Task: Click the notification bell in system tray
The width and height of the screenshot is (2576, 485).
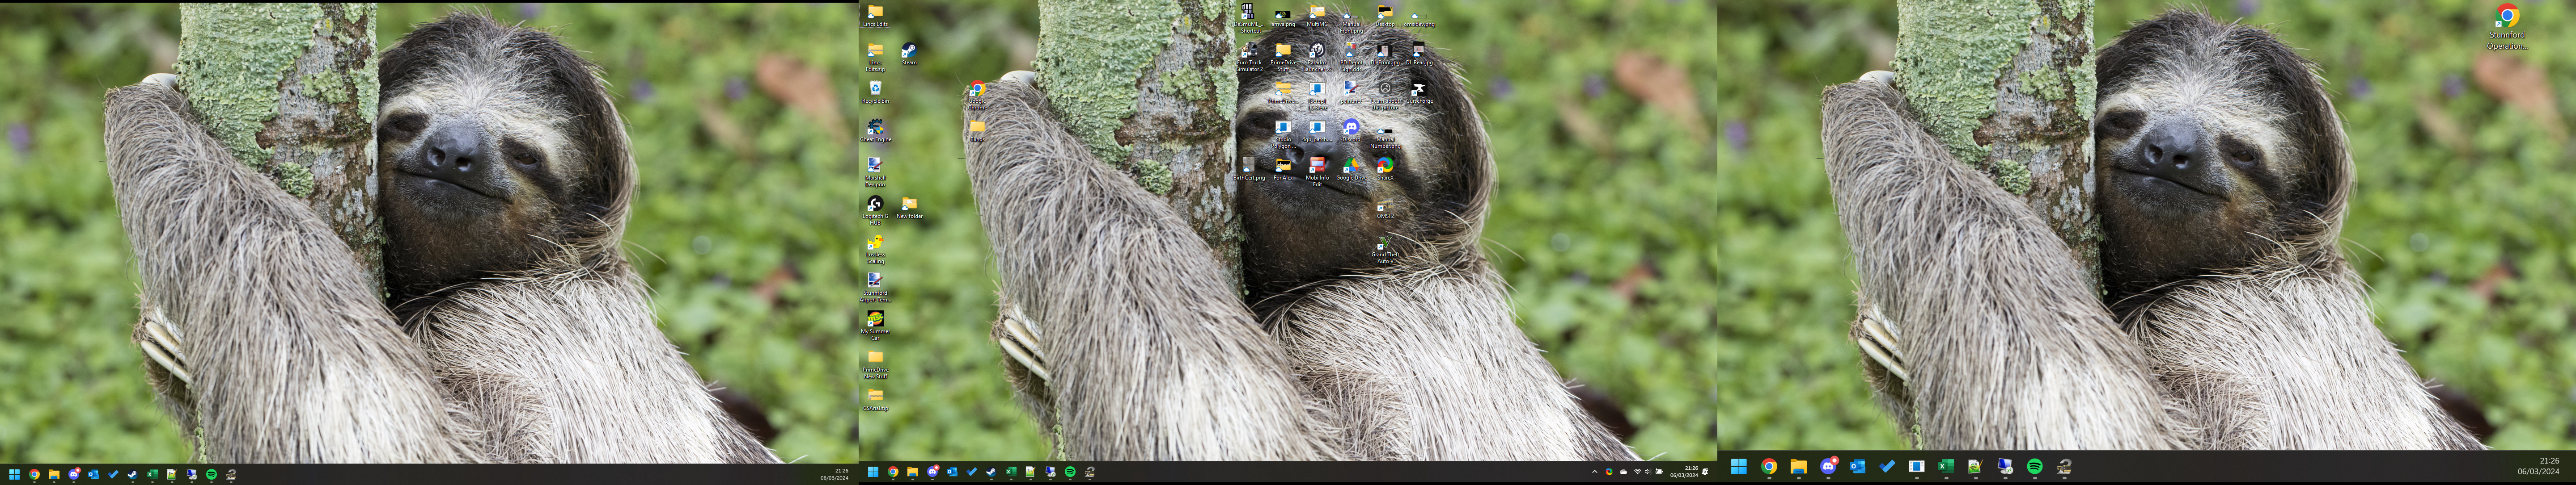Action: 1705,472
